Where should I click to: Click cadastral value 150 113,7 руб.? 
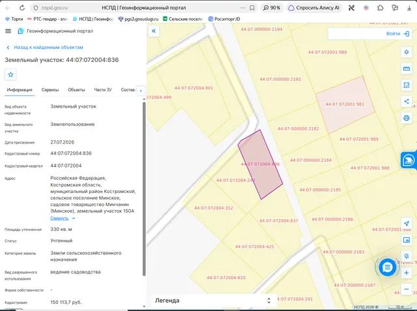tap(66, 303)
